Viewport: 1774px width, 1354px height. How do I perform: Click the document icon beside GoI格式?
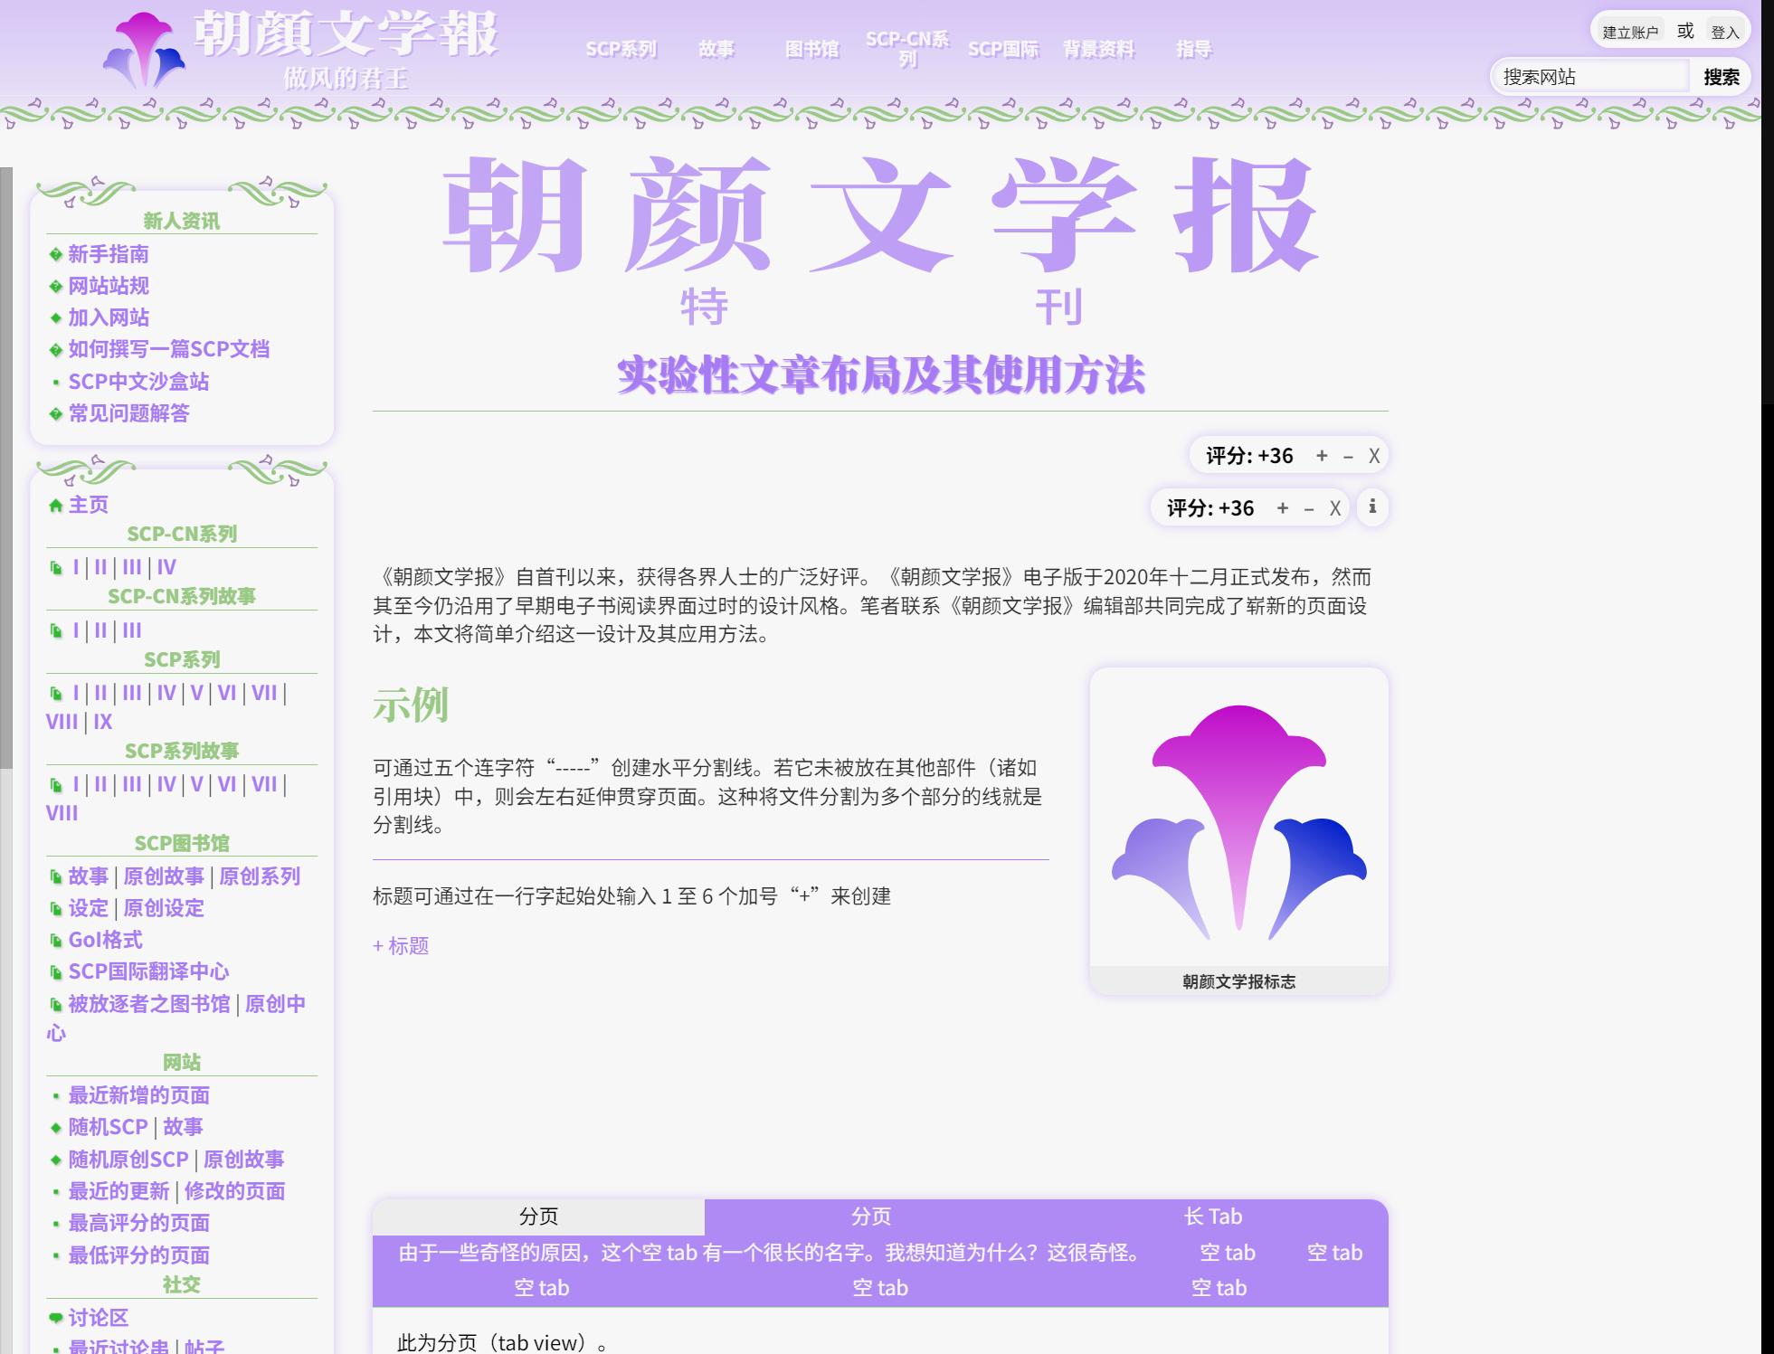point(55,940)
